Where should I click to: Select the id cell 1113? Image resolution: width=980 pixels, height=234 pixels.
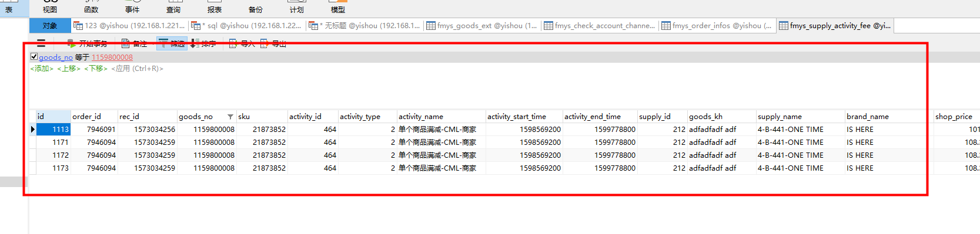(53, 129)
